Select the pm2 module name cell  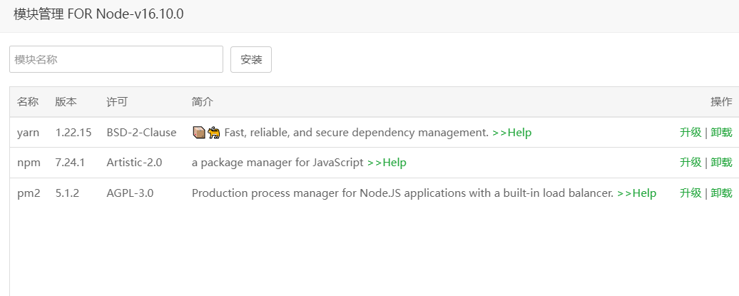pos(29,193)
